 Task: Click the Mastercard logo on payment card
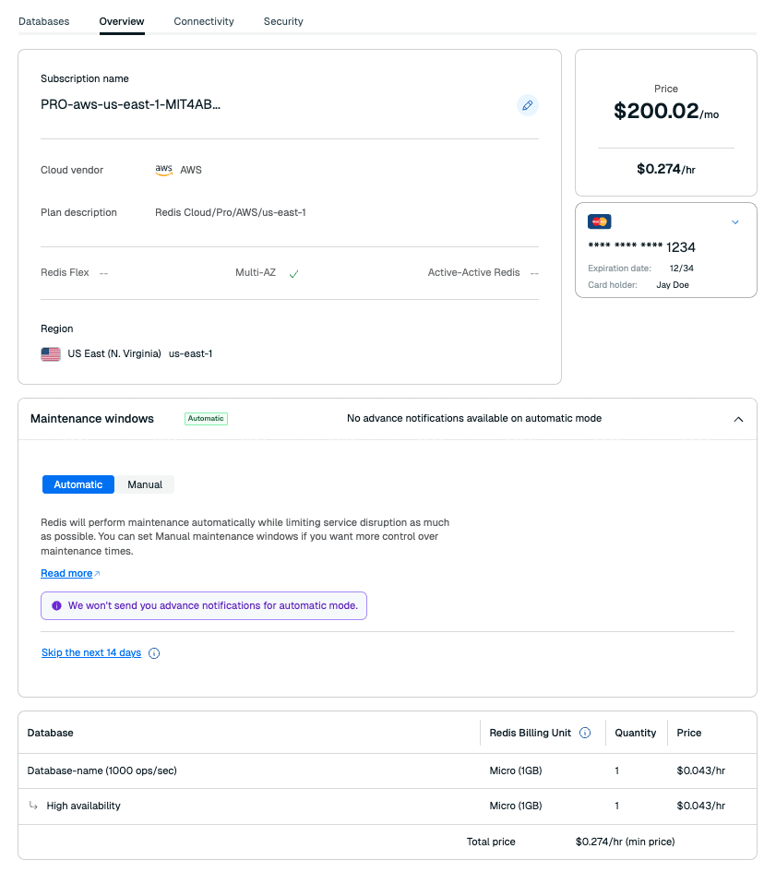599,221
